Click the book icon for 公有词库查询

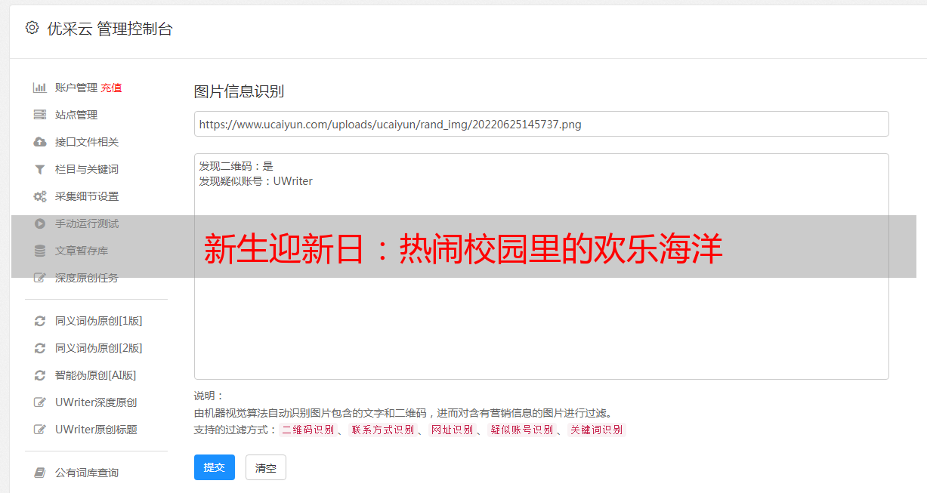(40, 473)
